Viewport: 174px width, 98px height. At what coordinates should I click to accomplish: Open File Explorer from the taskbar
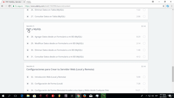pyautogui.click(x=28, y=96)
